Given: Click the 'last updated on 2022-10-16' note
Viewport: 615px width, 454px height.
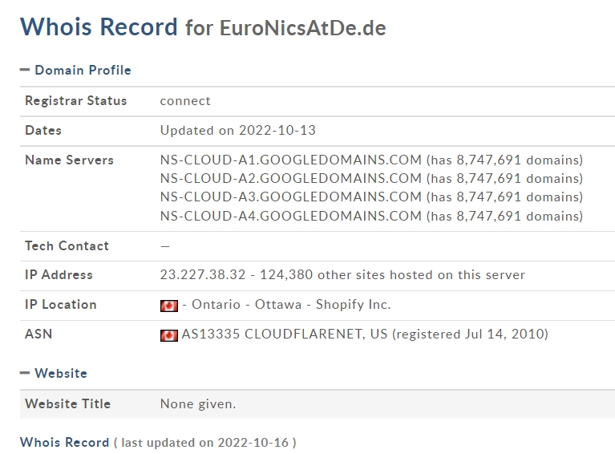Looking at the screenshot, I should 205,443.
